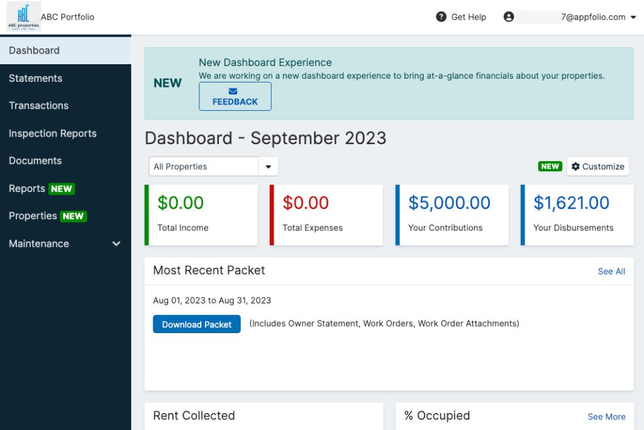Click the NEW badge next to Properties
Image resolution: width=644 pixels, height=430 pixels.
[x=73, y=216]
